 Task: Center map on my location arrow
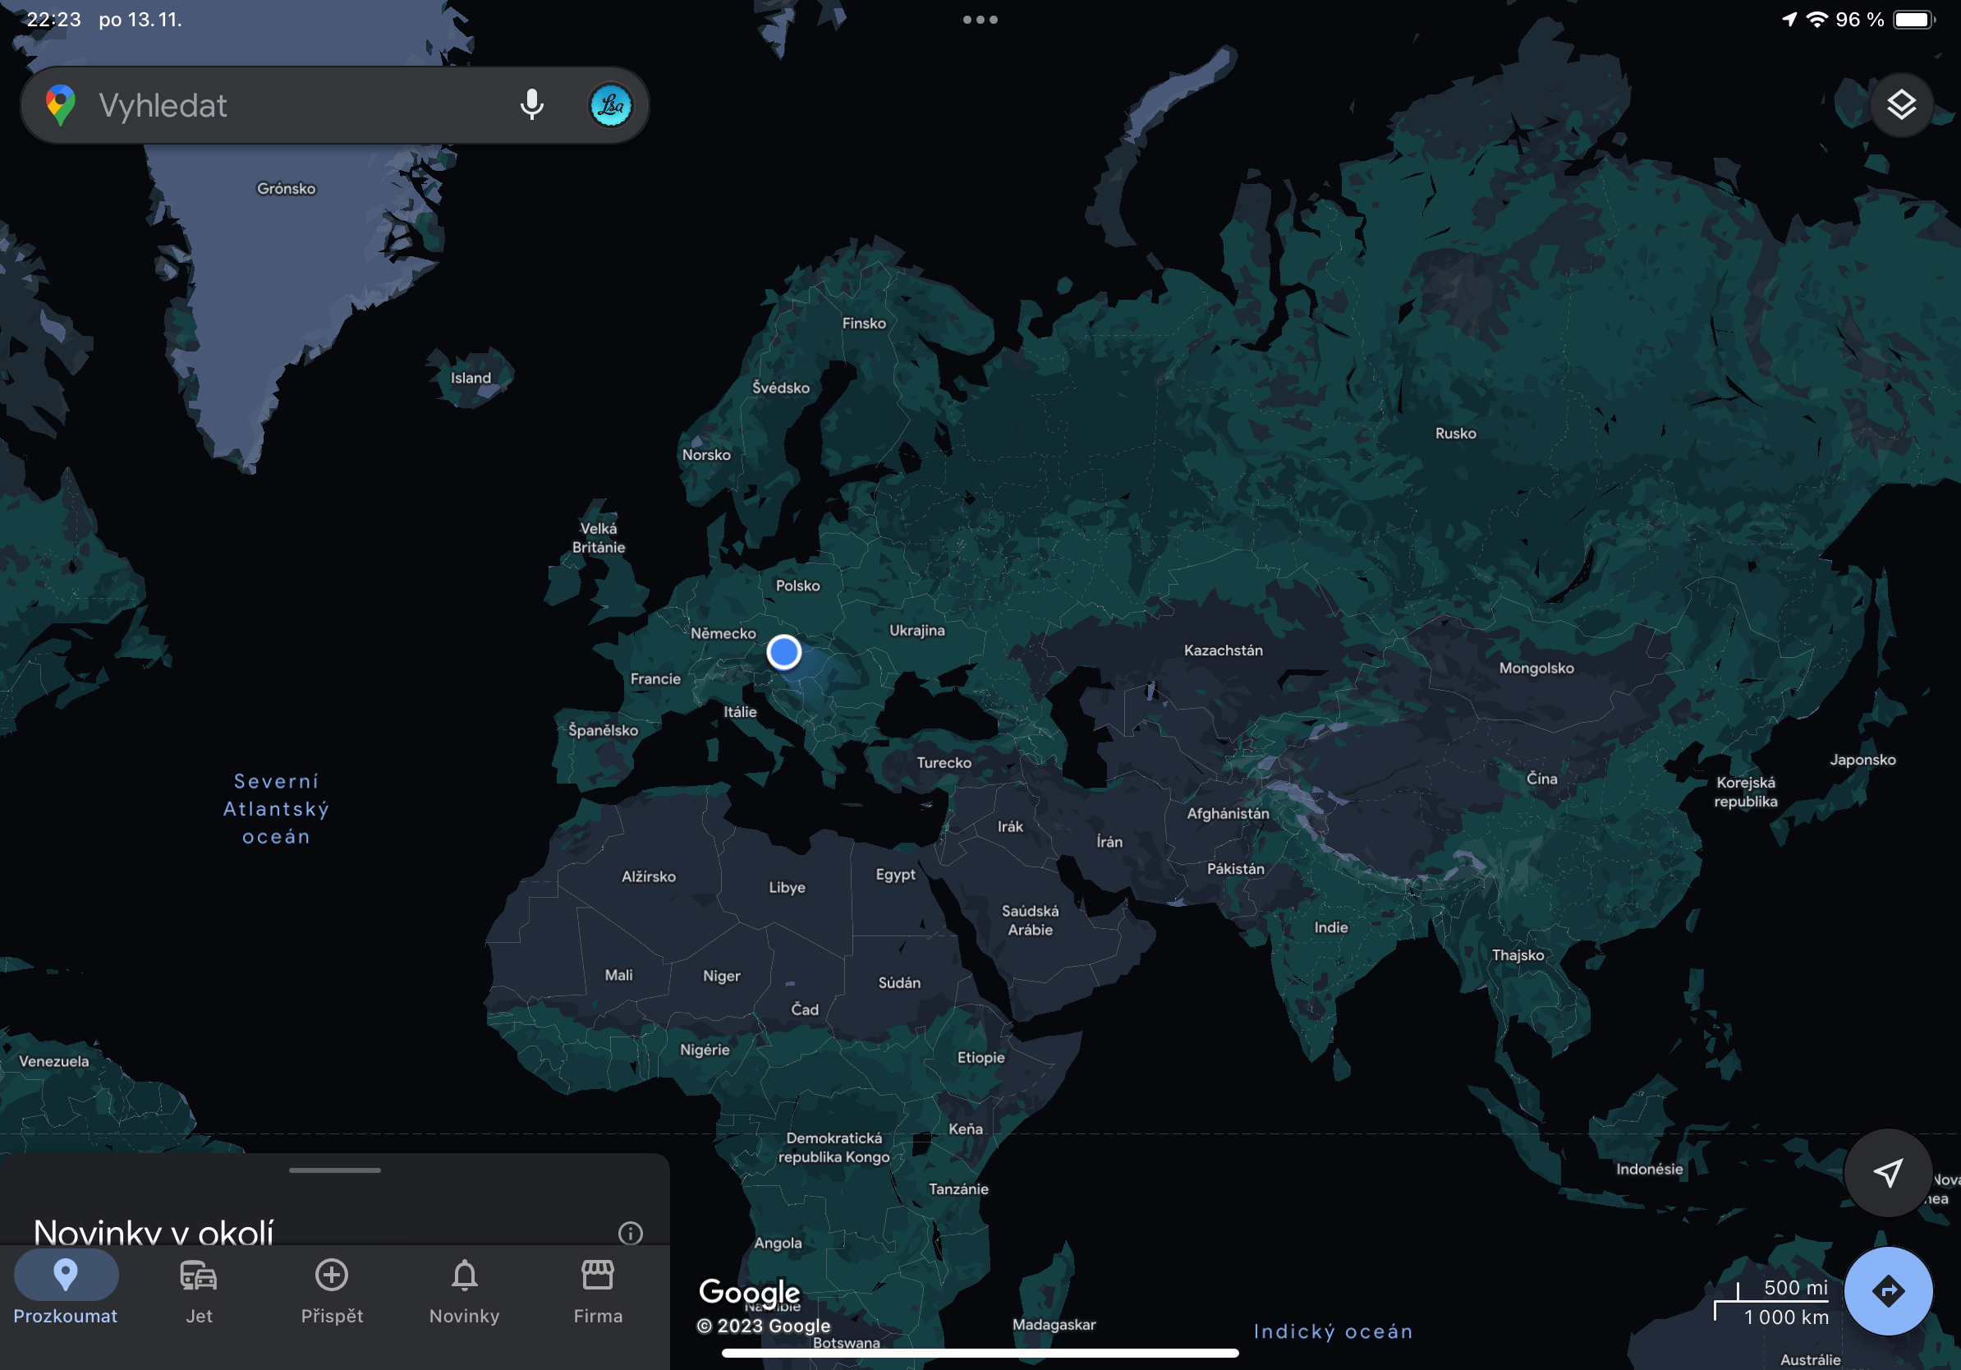click(x=1888, y=1172)
